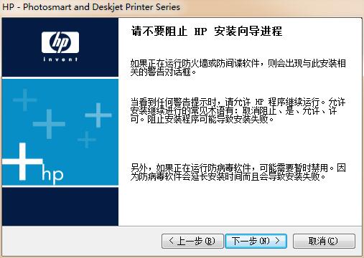
Task: Click the large white plus sign graphic
Action: (22, 161)
